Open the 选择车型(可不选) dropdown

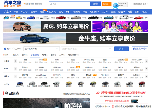[x=87, y=49]
